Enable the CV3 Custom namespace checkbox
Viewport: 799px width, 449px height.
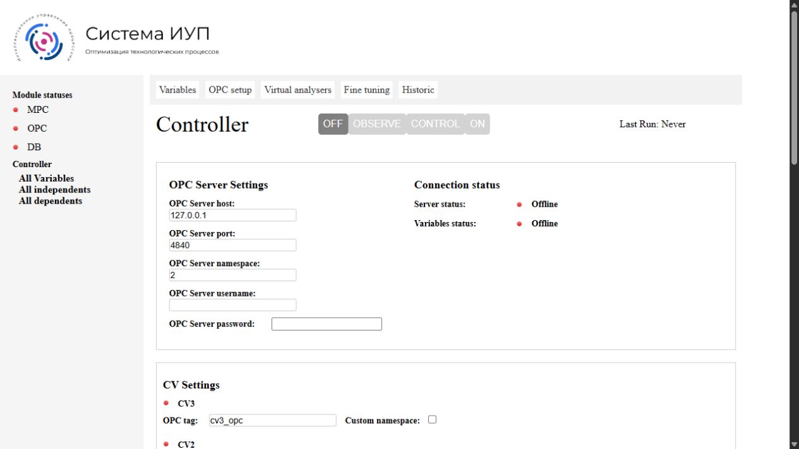(x=433, y=420)
